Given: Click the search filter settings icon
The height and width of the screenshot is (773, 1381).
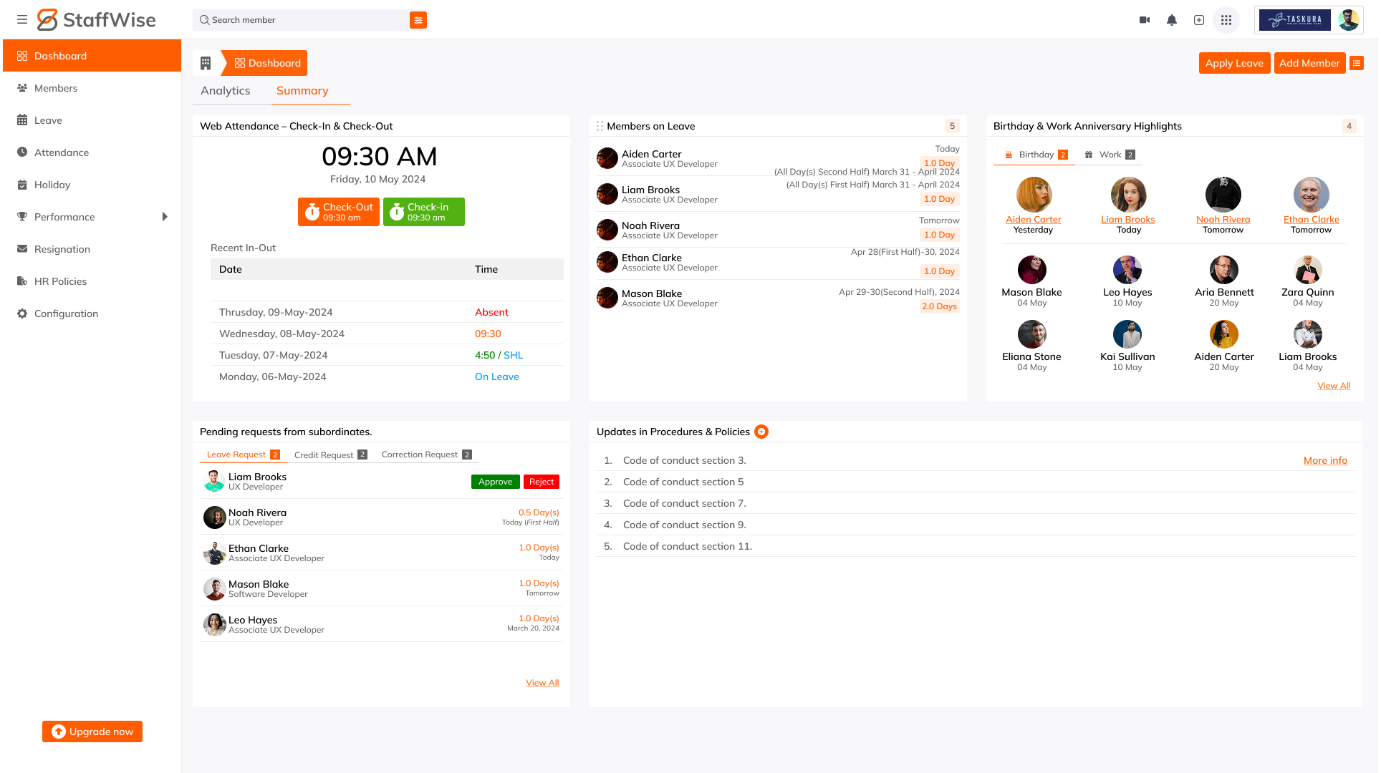Looking at the screenshot, I should click(418, 20).
